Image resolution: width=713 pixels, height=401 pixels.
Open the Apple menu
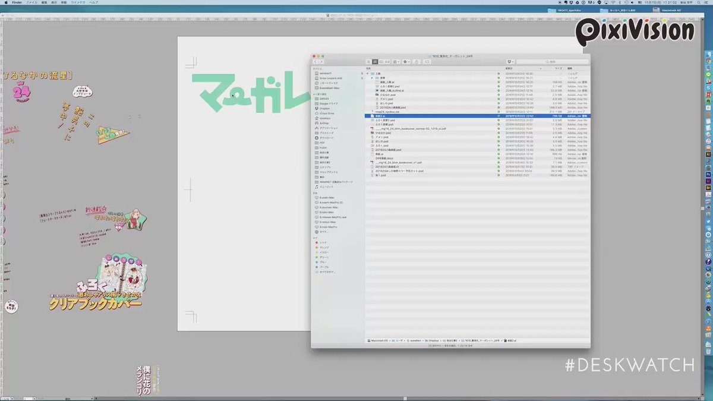[5, 2]
